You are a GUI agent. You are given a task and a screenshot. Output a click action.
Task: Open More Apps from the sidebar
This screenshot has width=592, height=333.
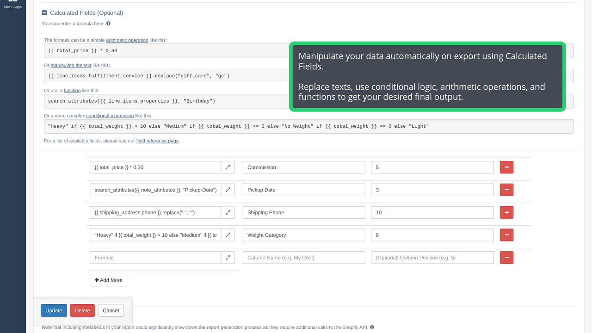[x=12, y=4]
